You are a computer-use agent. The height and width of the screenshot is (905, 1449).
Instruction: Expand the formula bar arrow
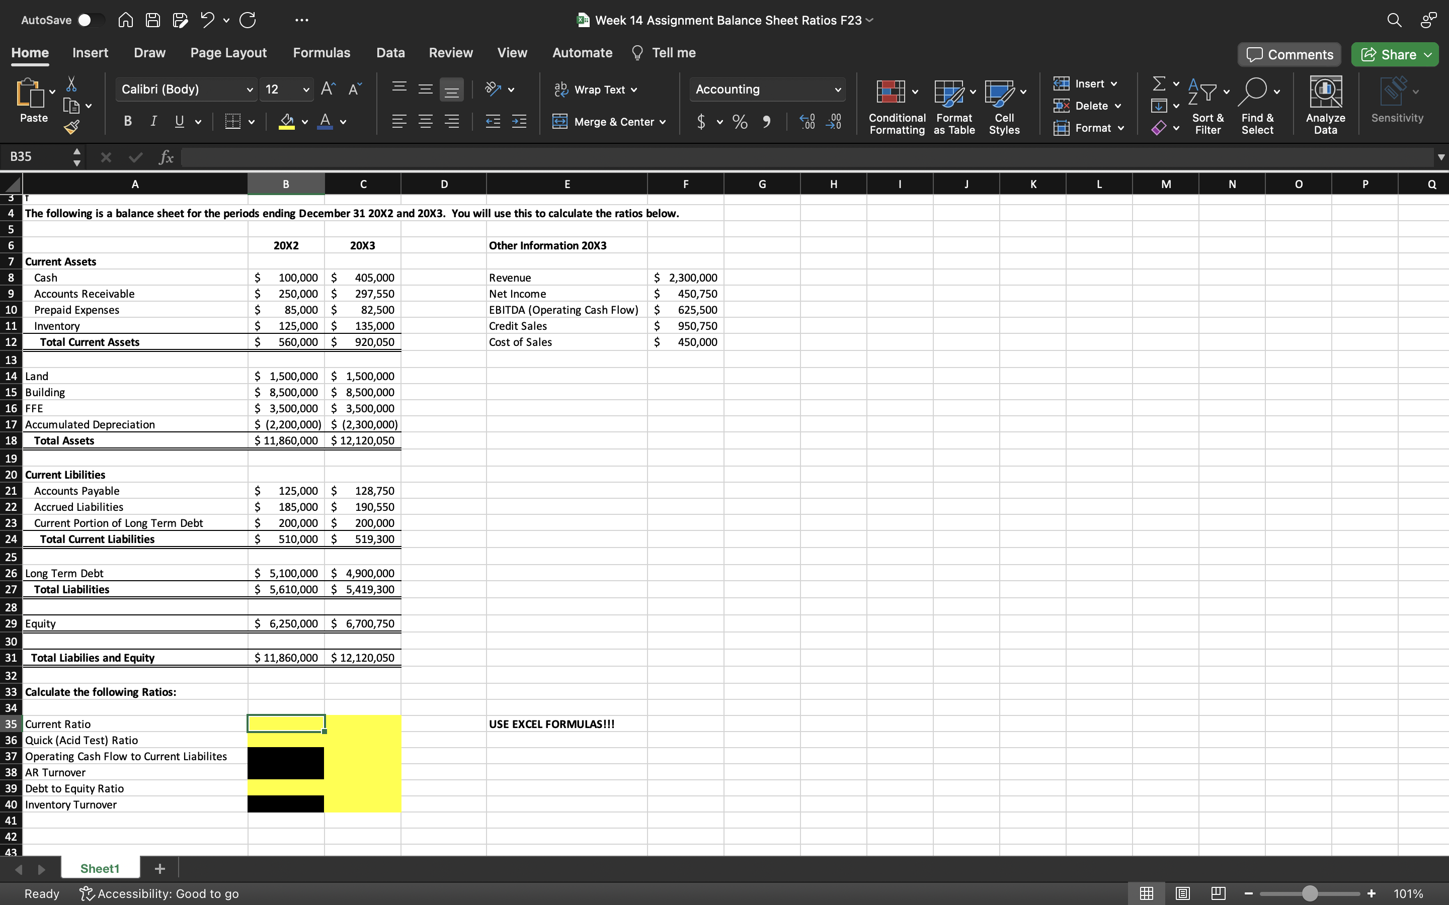1440,157
